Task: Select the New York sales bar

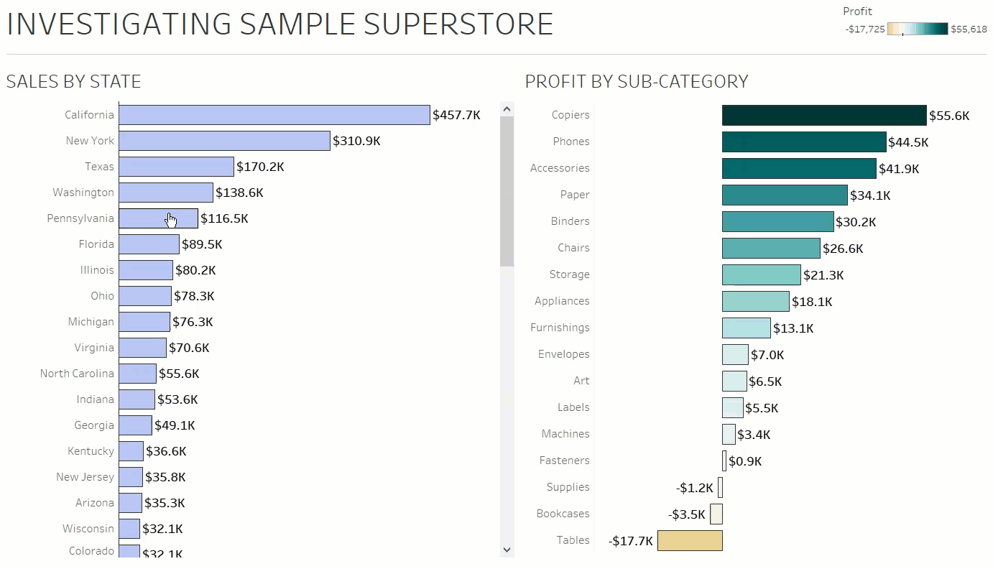Action: (x=223, y=141)
